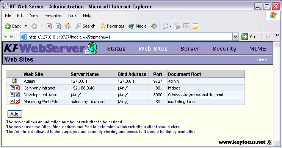282x148 pixels.
Task: Click the Print icon
Action: tap(177, 26)
